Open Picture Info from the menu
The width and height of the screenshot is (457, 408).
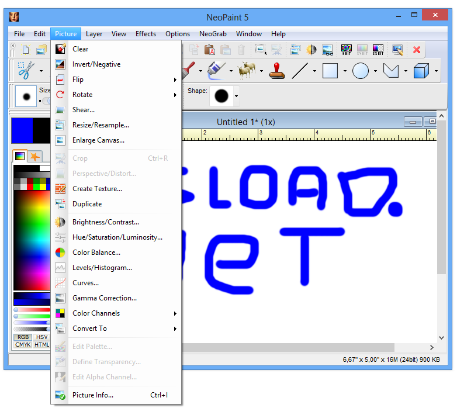click(x=116, y=395)
